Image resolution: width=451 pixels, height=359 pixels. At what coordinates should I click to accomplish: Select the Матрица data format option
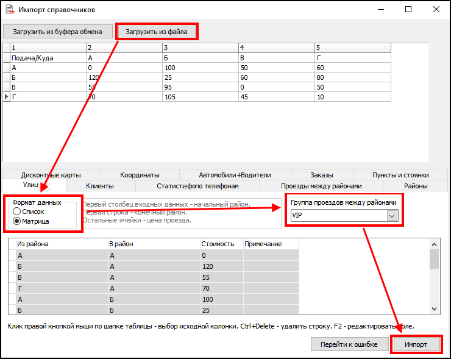pos(17,221)
